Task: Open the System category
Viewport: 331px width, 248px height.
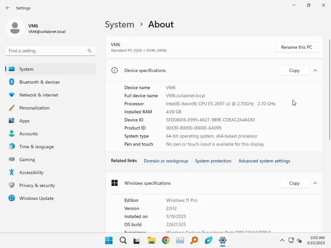Action: 50,69
